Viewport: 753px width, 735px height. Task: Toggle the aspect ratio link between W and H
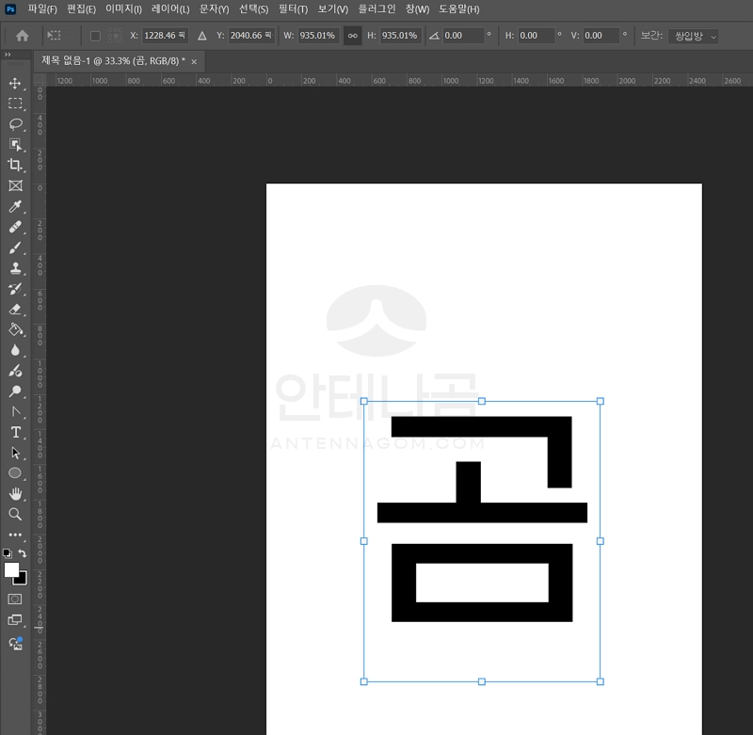352,36
